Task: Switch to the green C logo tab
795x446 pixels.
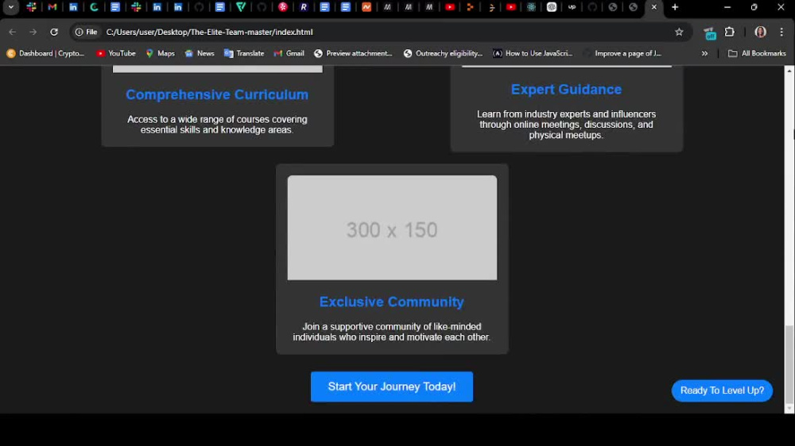Action: pyautogui.click(x=94, y=7)
